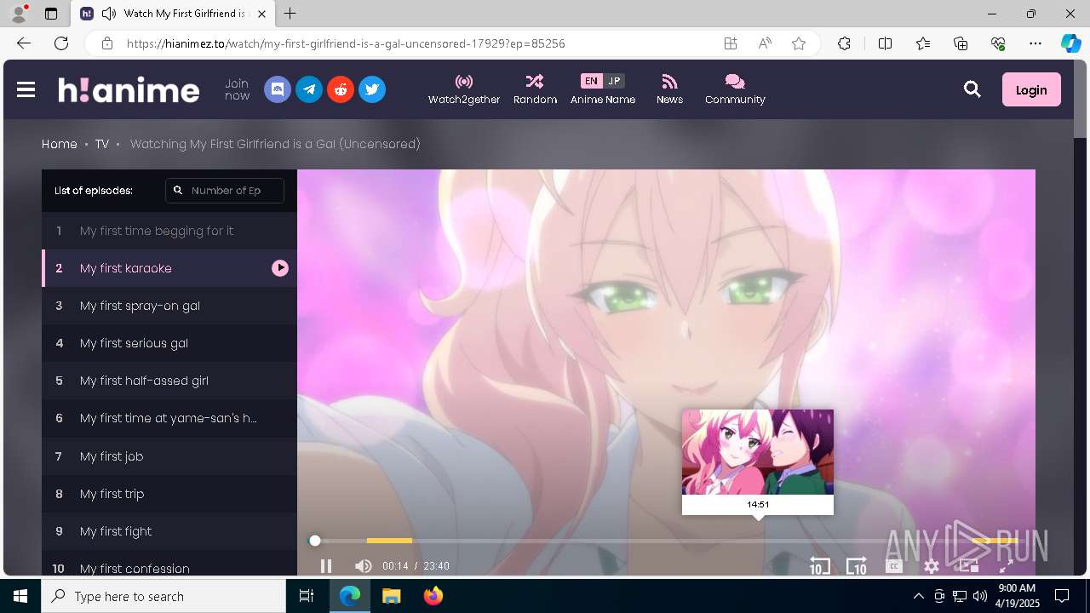The image size is (1090, 613).
Task: Toggle fullscreen video
Action: tap(1006, 565)
